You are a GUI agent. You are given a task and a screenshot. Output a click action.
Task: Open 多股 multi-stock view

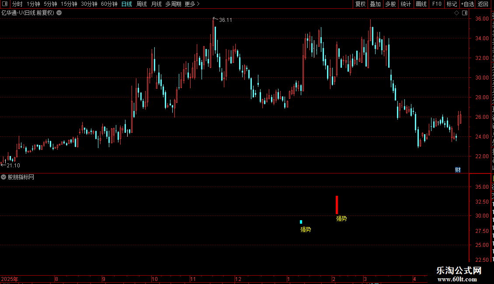pos(390,4)
